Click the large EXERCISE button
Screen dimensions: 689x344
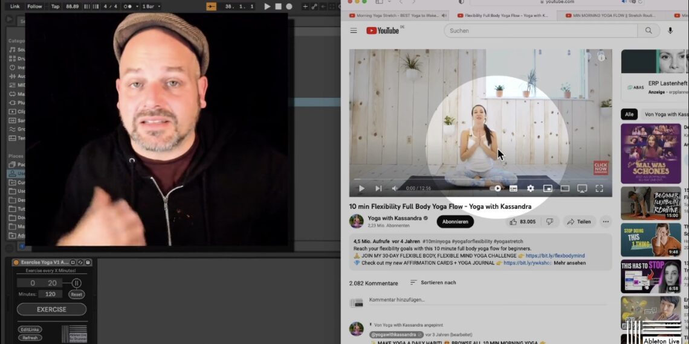click(x=51, y=310)
